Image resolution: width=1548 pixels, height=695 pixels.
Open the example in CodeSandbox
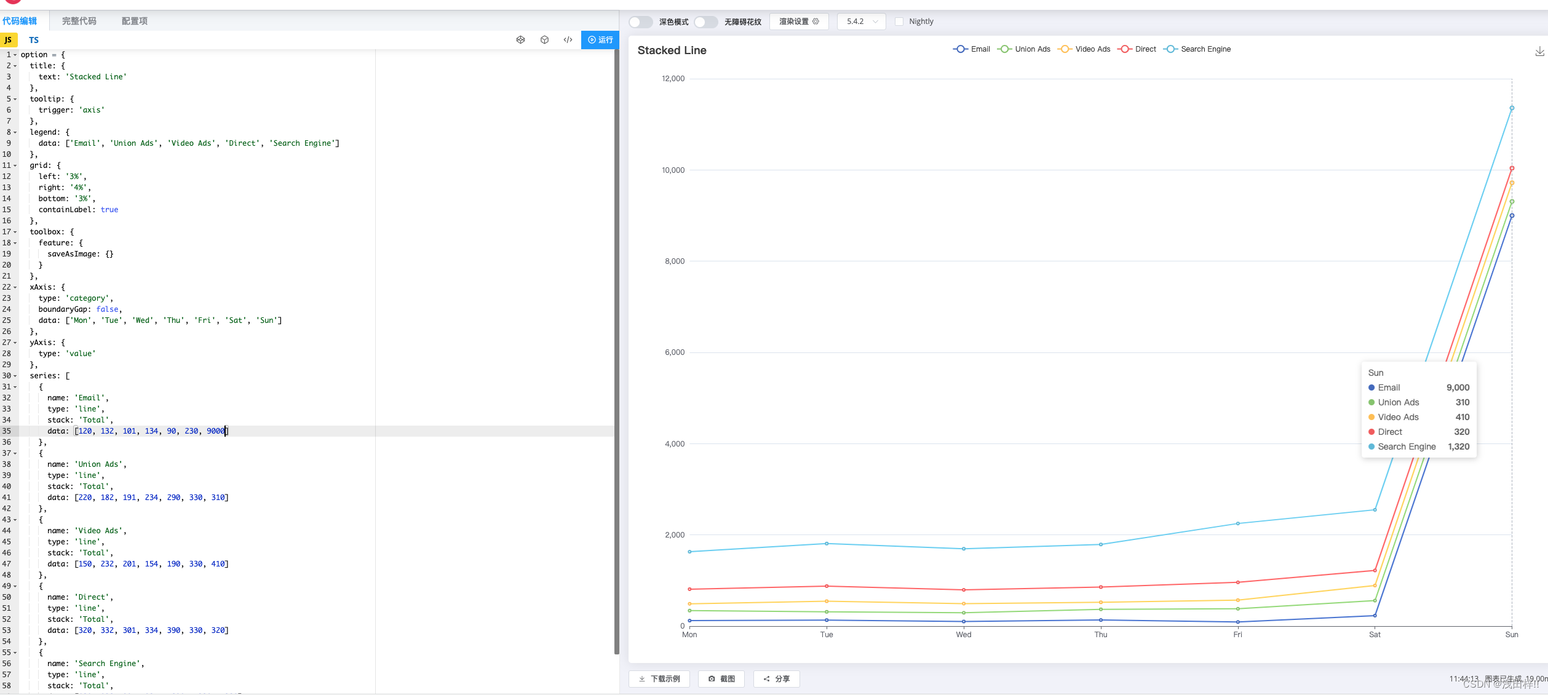[544, 39]
